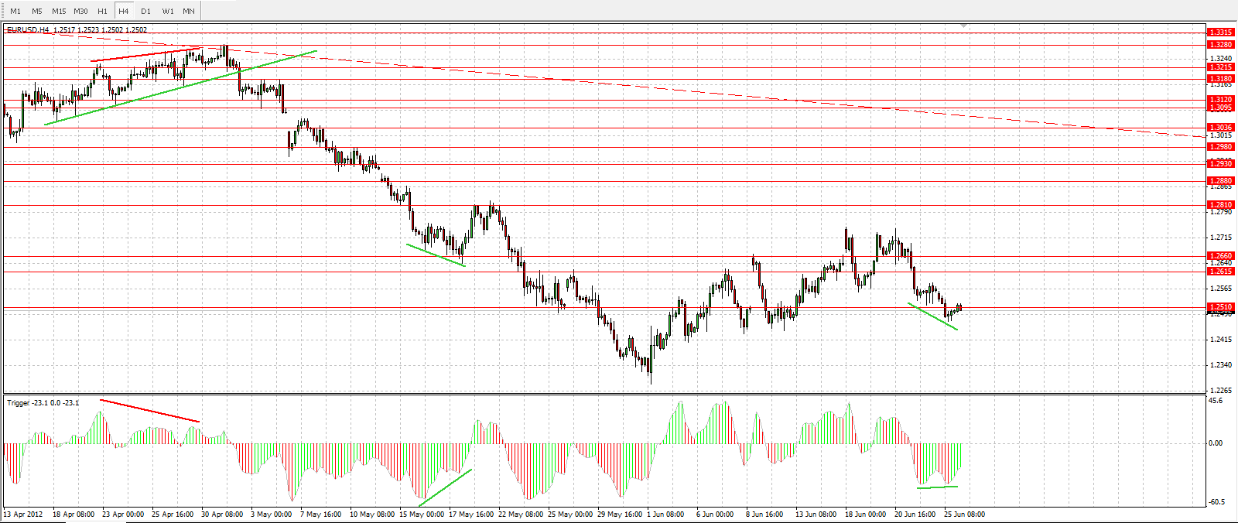This screenshot has height=523, width=1238.
Task: Click the 1.2265 price scale value
Action: tap(1221, 391)
